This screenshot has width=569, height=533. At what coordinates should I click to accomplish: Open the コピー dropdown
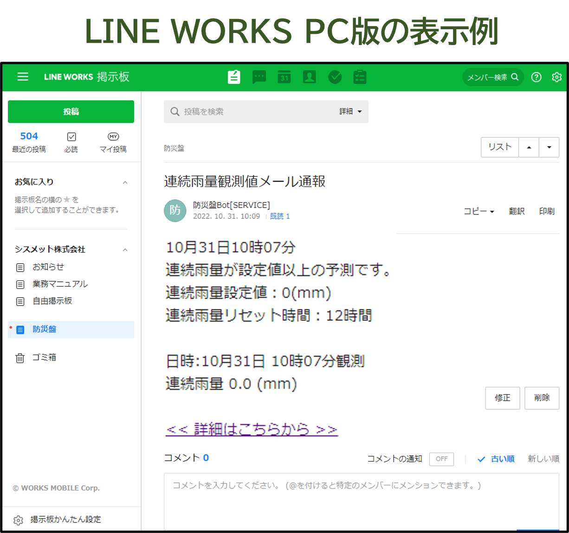479,211
